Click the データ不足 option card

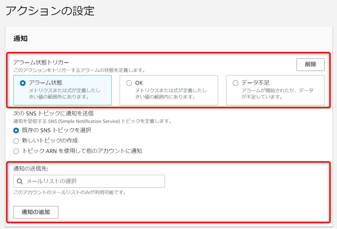(275, 90)
